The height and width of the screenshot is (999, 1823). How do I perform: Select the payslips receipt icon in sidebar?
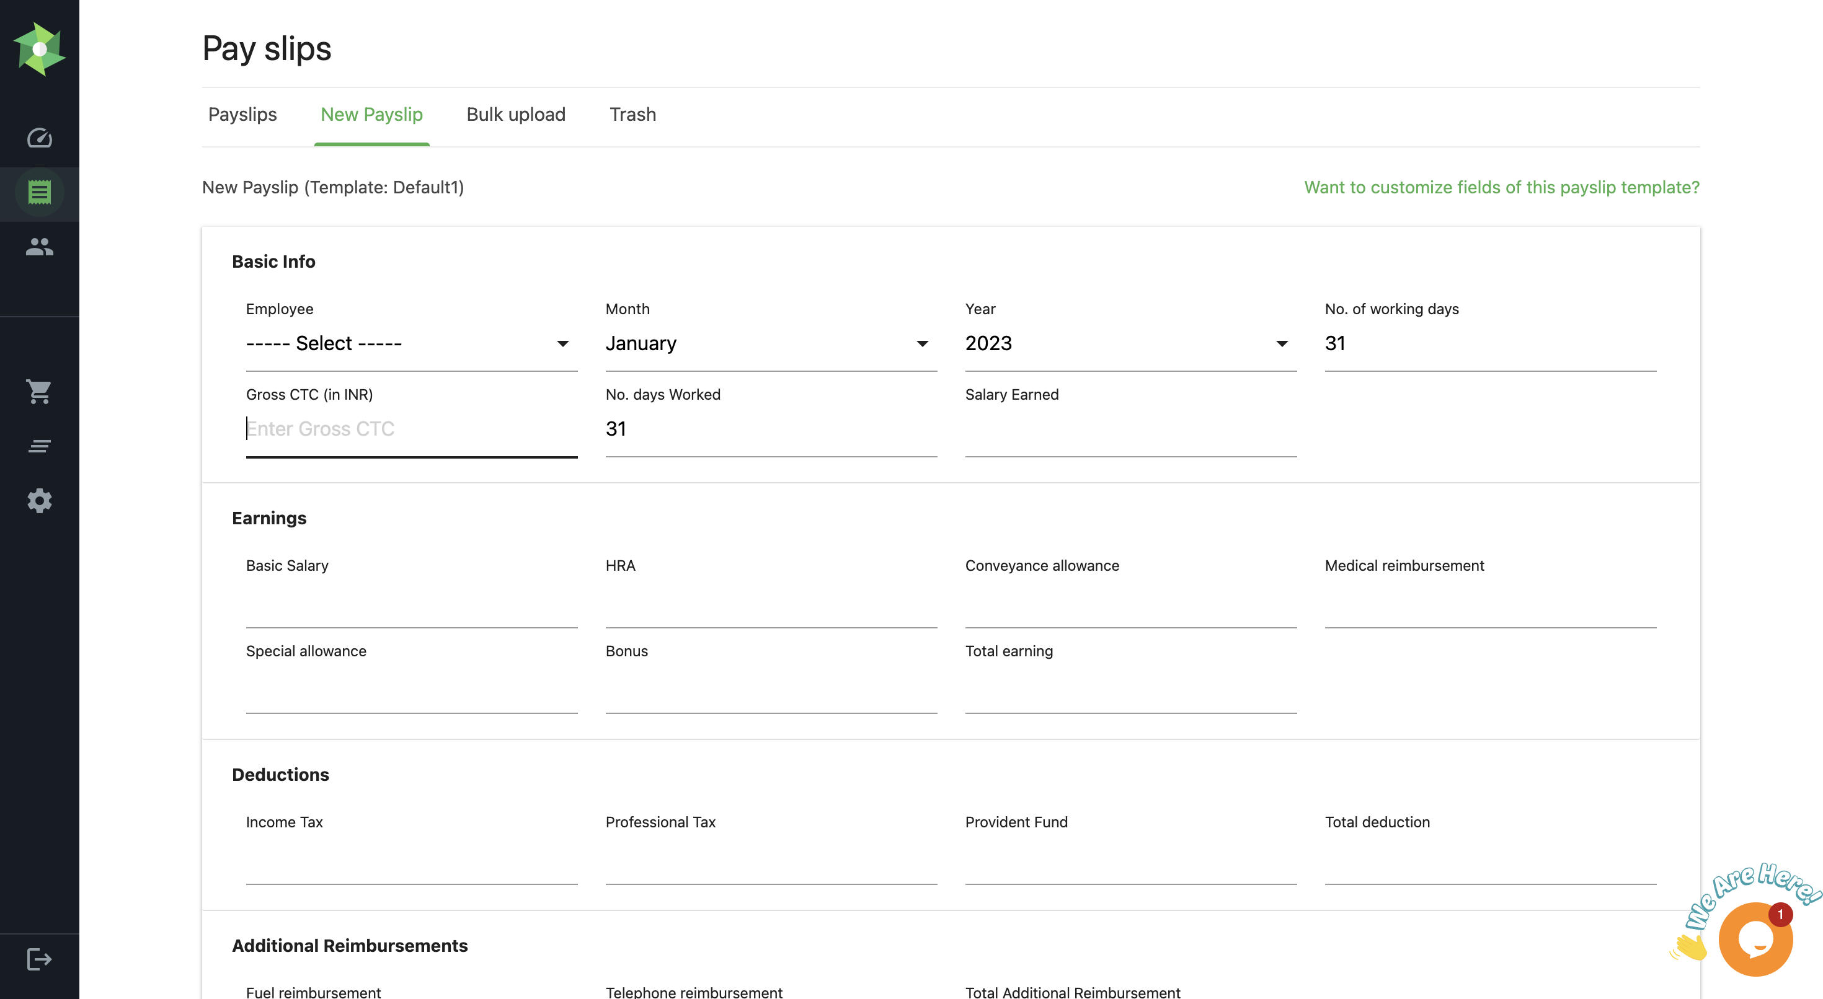[x=40, y=193]
